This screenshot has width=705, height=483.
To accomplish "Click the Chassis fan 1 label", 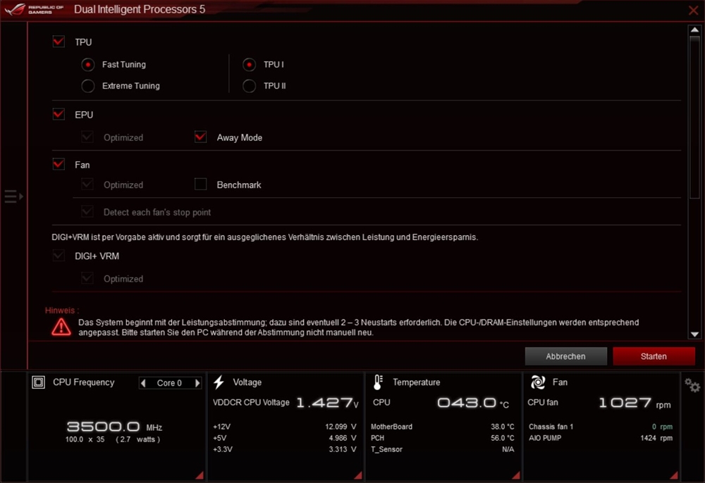I will tap(551, 427).
